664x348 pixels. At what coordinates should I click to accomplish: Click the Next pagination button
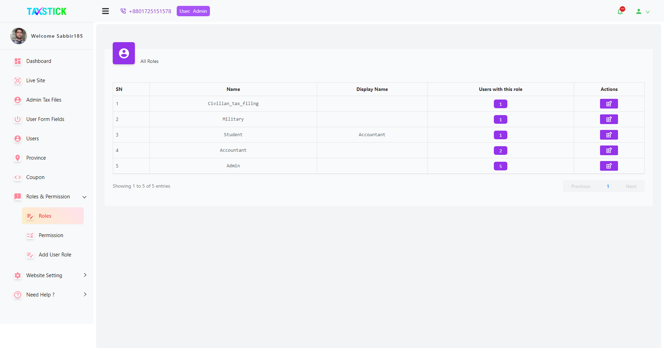click(x=631, y=186)
